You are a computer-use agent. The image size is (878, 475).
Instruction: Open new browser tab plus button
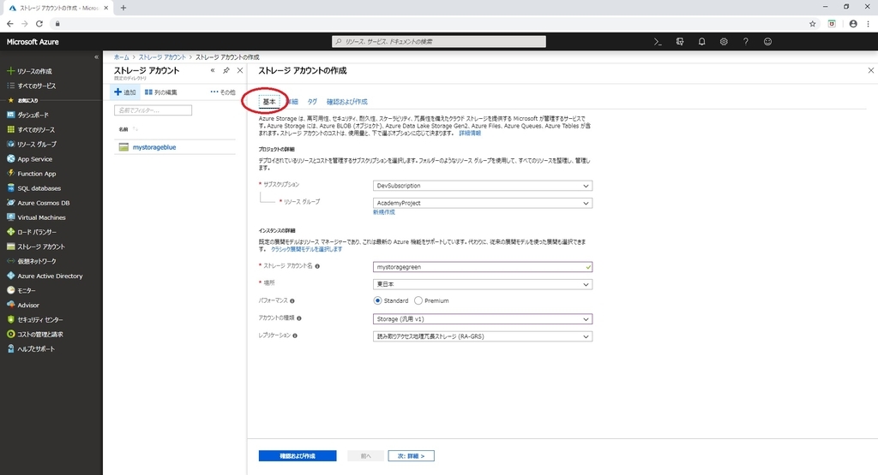coord(123,8)
